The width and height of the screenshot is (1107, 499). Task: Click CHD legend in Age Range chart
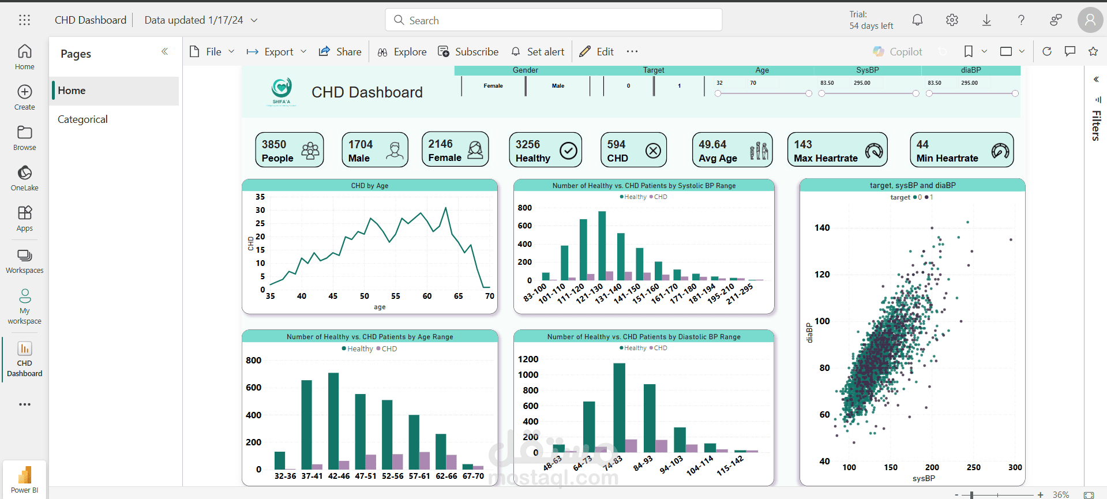click(x=386, y=349)
